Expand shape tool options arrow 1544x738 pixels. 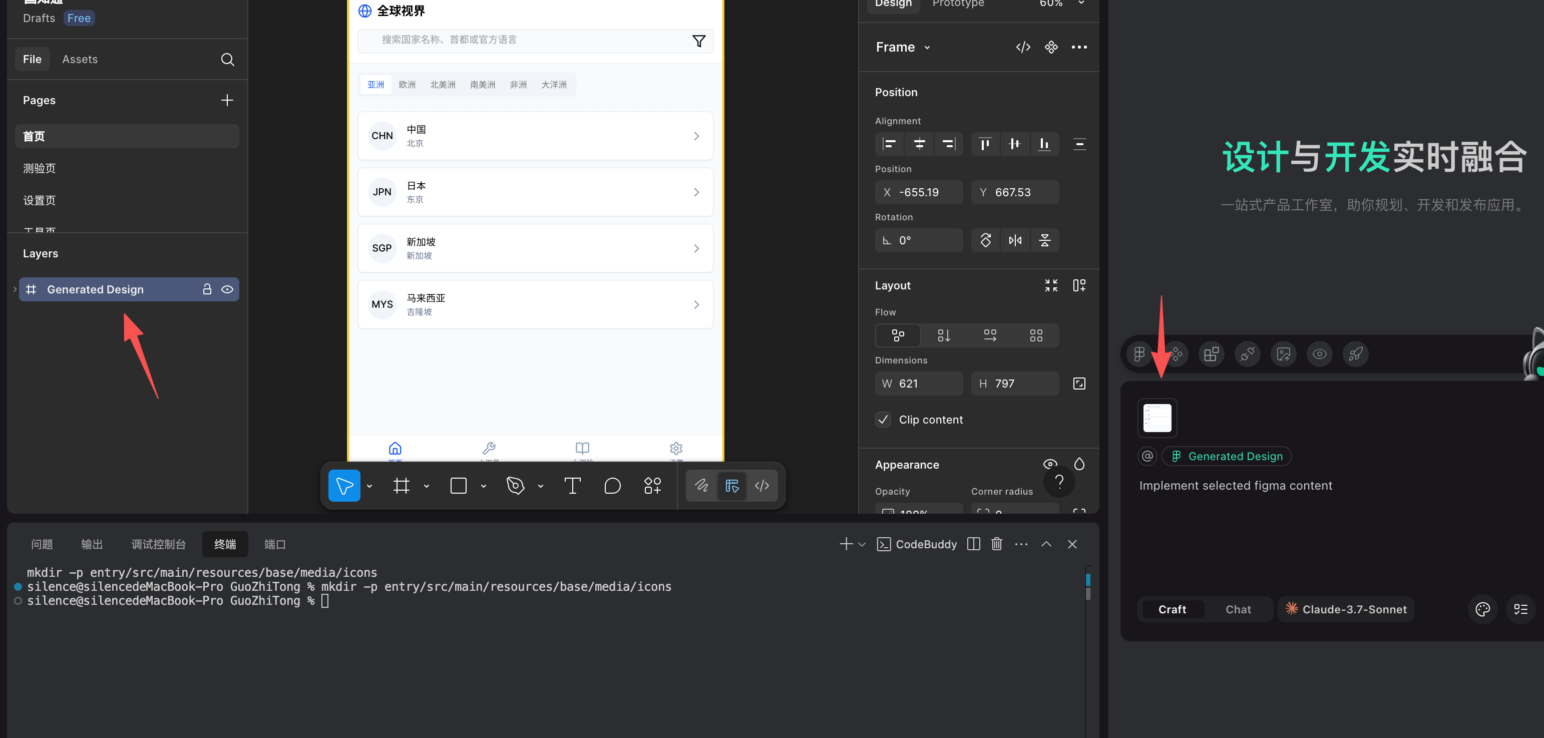[x=483, y=486]
